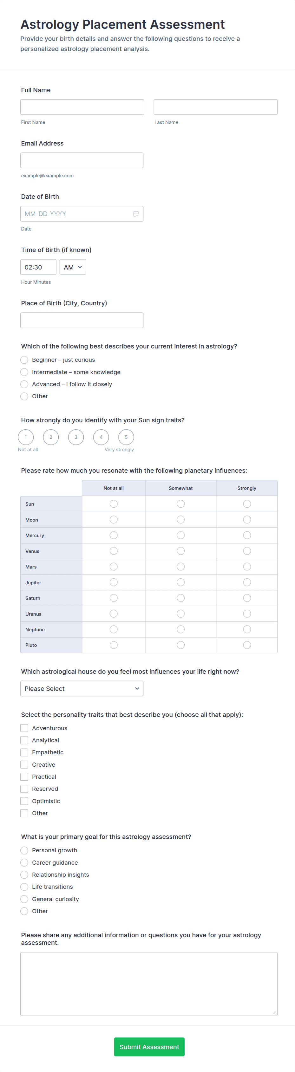Enable the Optimistic trait checkbox
Image resolution: width=295 pixels, height=1072 pixels.
click(24, 801)
